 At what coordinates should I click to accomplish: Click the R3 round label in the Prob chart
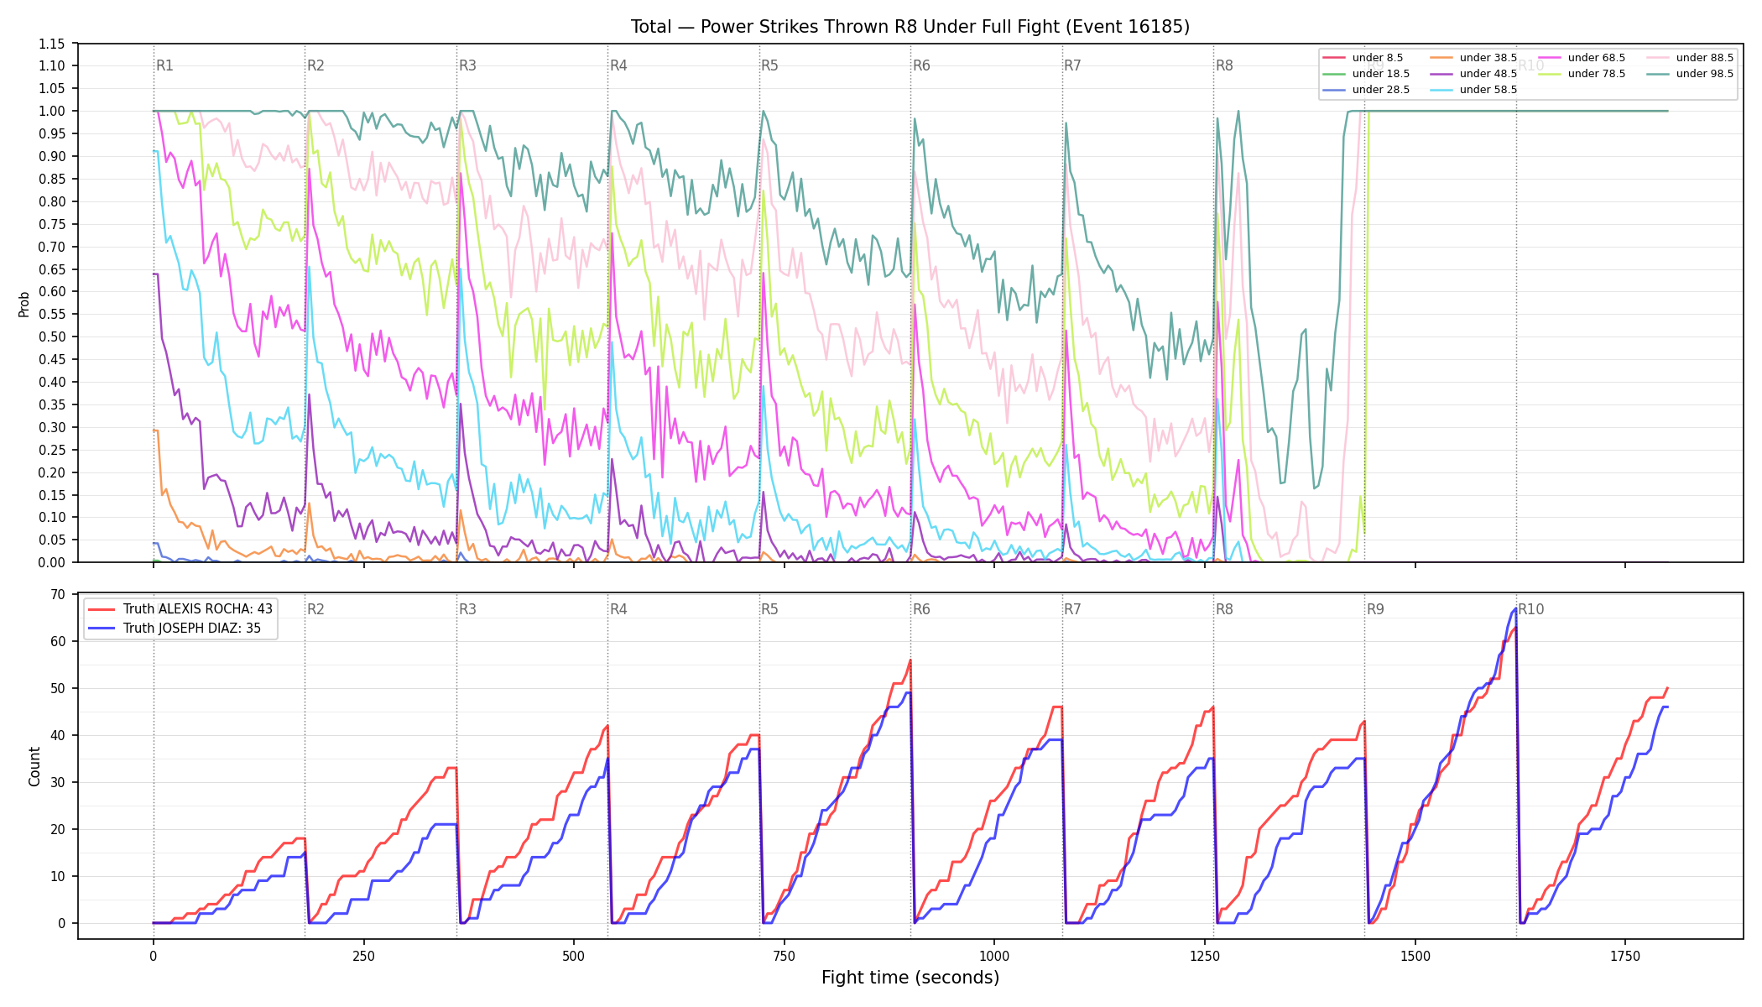pyautogui.click(x=467, y=65)
